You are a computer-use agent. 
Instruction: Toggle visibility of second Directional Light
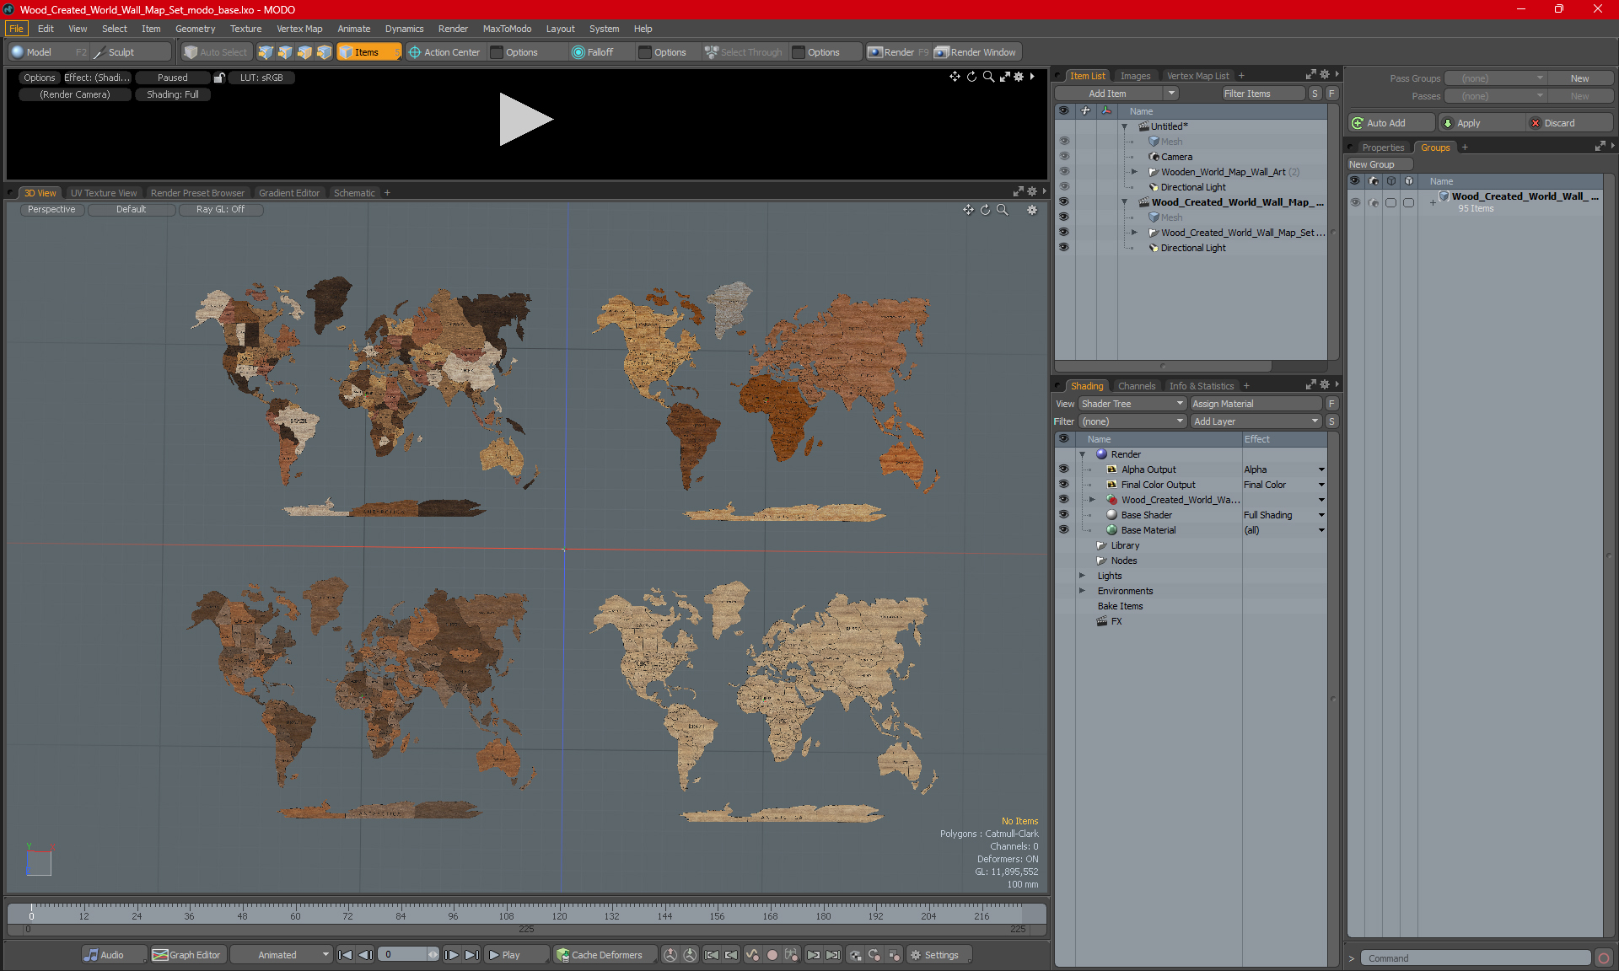point(1064,248)
